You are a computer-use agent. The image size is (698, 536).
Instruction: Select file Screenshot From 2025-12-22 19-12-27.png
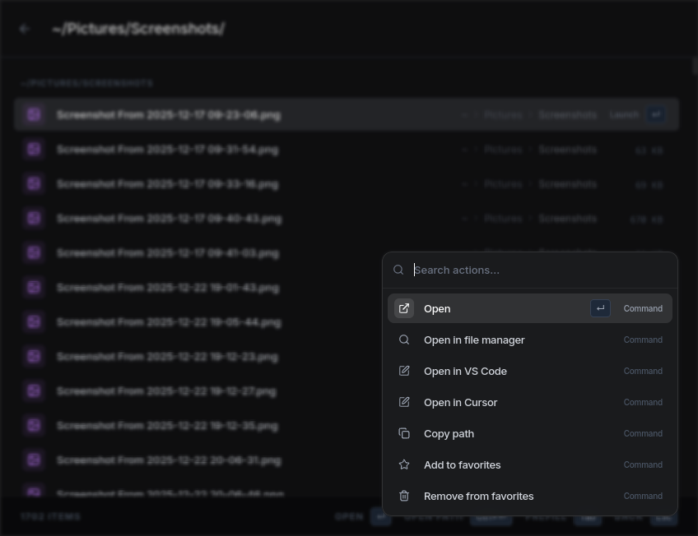tap(198, 391)
